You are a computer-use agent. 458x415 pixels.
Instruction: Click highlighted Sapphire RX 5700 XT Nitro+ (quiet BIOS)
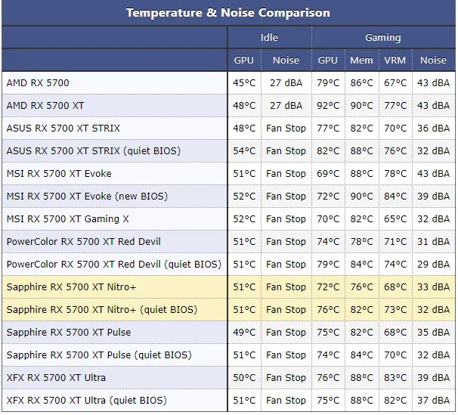click(101, 309)
